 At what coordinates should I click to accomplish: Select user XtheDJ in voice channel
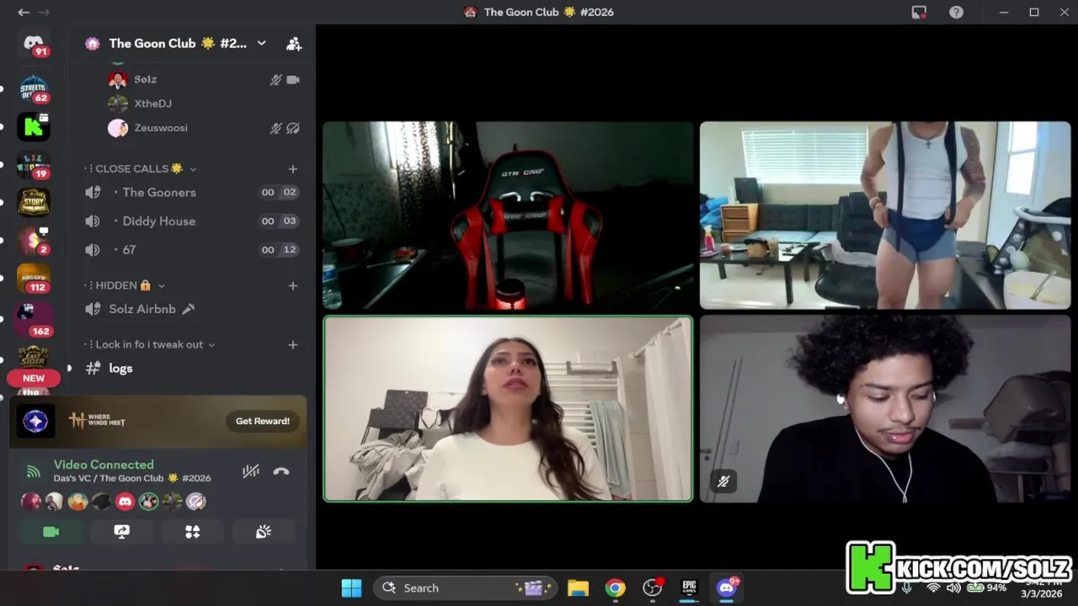(x=152, y=104)
